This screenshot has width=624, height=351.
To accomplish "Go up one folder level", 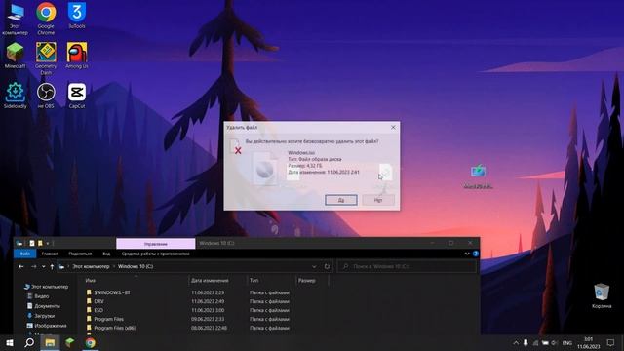I will [x=52, y=266].
